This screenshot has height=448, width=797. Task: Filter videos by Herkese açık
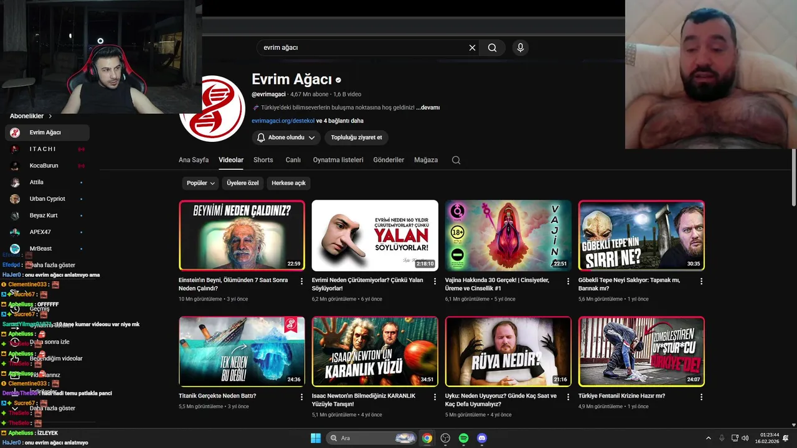click(x=288, y=183)
